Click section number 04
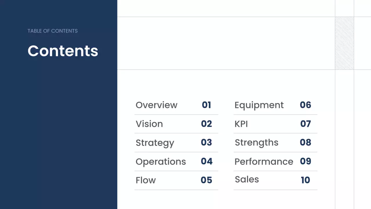 pyautogui.click(x=207, y=161)
